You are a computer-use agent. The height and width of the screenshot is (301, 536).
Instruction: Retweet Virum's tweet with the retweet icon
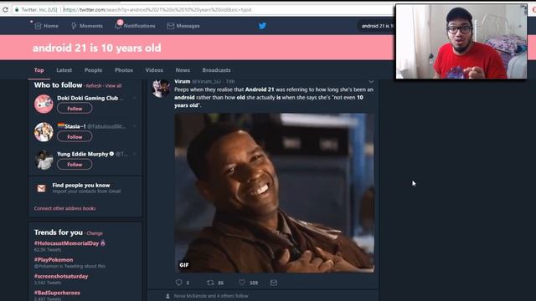[210, 283]
